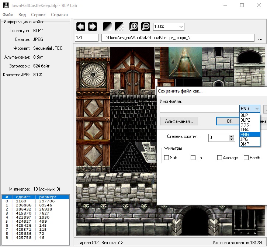Screen dimensions: 267x247
Task: Increase compression level with stepper up arrow
Action: tap(232, 136)
